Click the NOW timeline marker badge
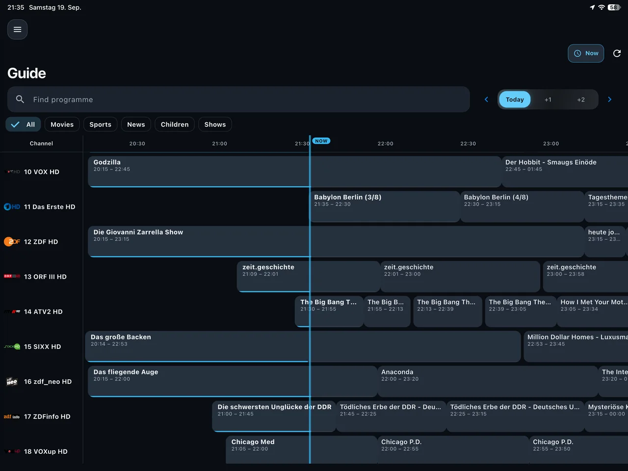Screen dimensions: 628x471 [x=321, y=141]
